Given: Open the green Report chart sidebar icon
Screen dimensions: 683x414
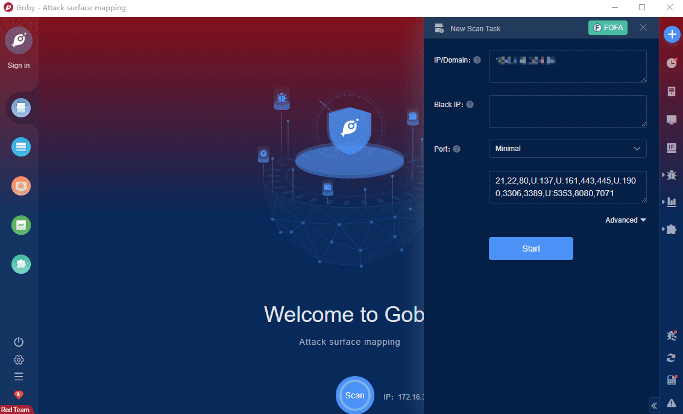Looking at the screenshot, I should click(x=21, y=225).
